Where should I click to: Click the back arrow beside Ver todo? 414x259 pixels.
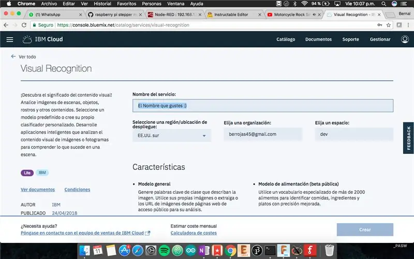13,56
